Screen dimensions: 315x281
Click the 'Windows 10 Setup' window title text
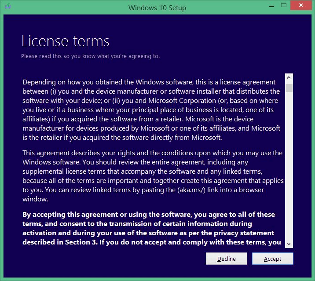pyautogui.click(x=157, y=8)
